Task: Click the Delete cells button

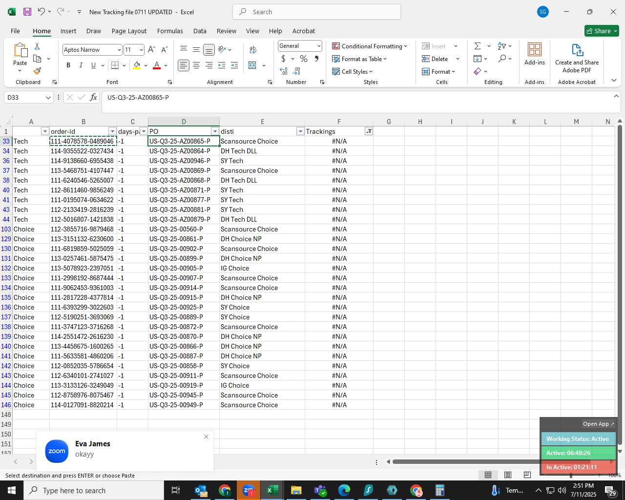Action: [436, 59]
